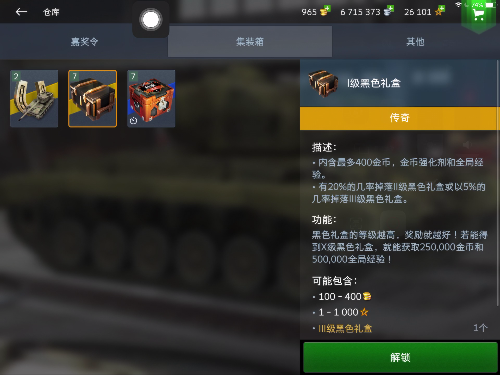Screen dimensions: 500x375
Task: Tap the 传奇 rarity banner
Action: 399,118
